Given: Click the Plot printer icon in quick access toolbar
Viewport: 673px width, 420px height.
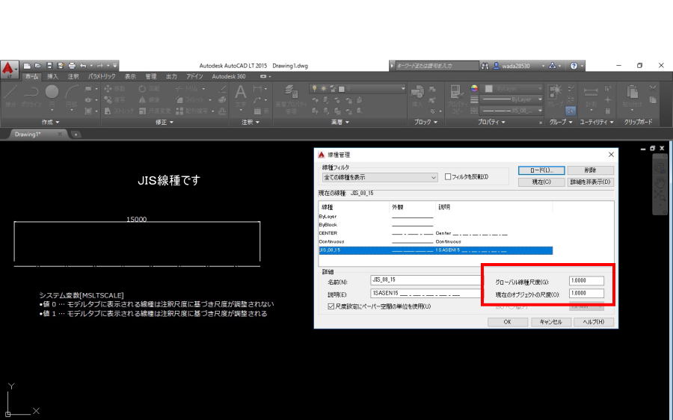Looking at the screenshot, I should point(72,66).
